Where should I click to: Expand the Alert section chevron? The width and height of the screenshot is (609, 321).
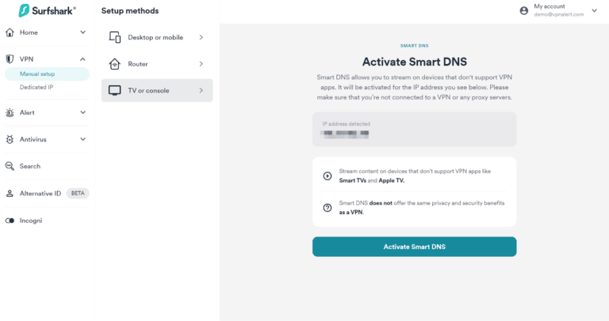[x=82, y=112]
